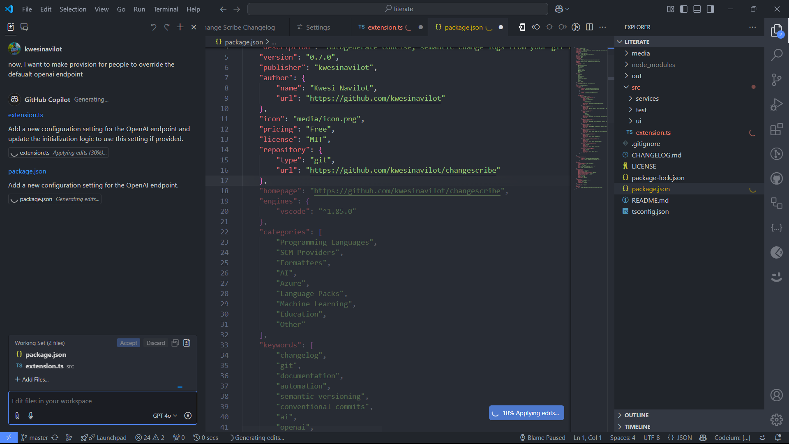
Task: Click the microphone voice input icon
Action: point(31,416)
